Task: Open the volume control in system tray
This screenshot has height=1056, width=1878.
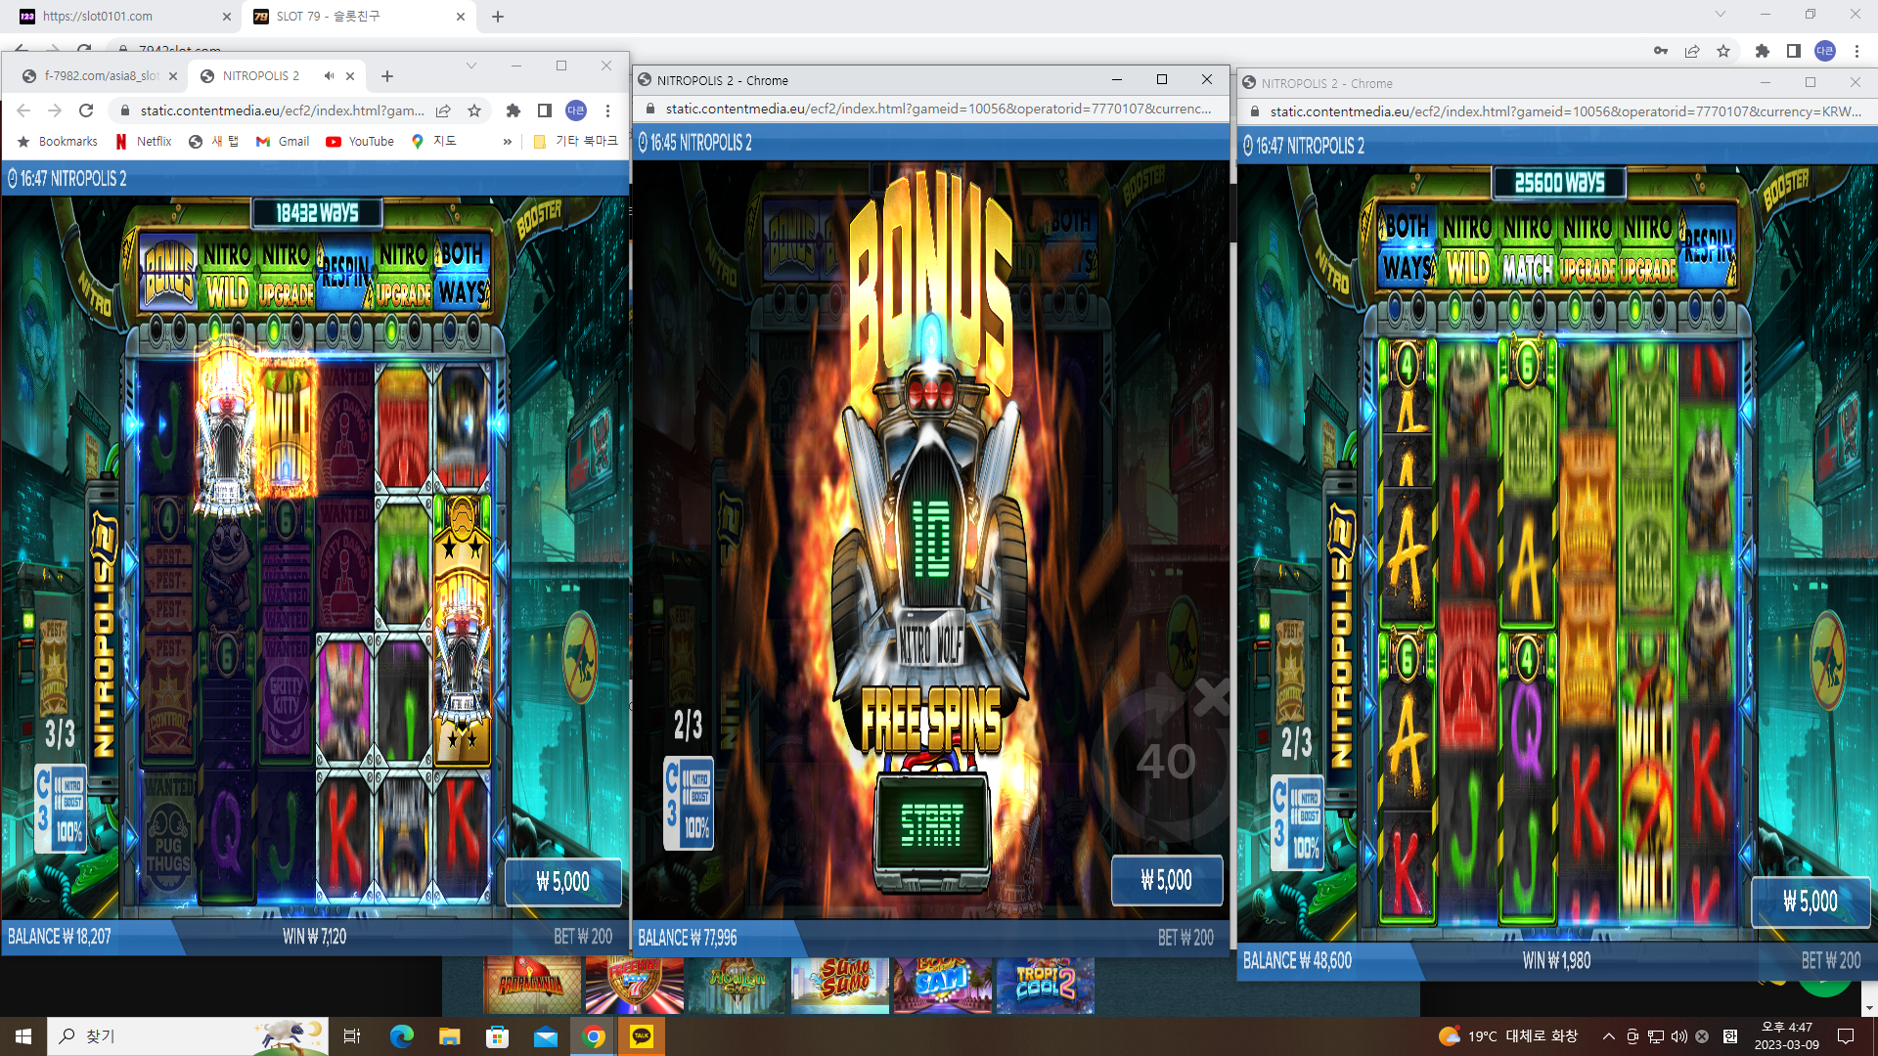Action: [1679, 1036]
